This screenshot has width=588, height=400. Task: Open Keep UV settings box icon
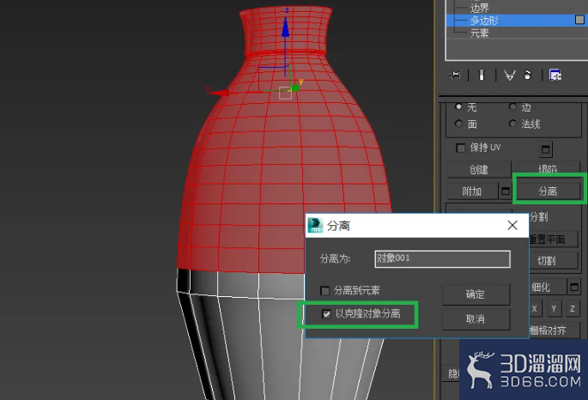pyautogui.click(x=546, y=149)
